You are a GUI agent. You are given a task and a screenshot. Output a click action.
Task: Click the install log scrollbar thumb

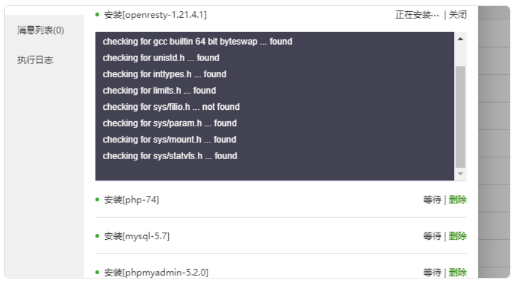coord(461,117)
